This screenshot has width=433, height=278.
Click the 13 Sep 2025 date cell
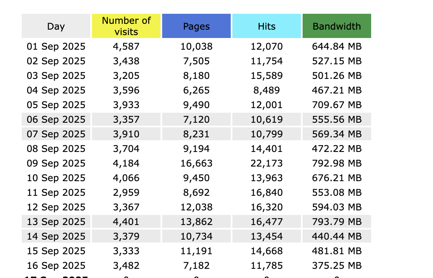coord(56,222)
